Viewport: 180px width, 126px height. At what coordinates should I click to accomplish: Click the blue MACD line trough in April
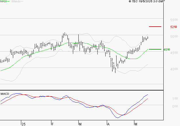pos(118,117)
